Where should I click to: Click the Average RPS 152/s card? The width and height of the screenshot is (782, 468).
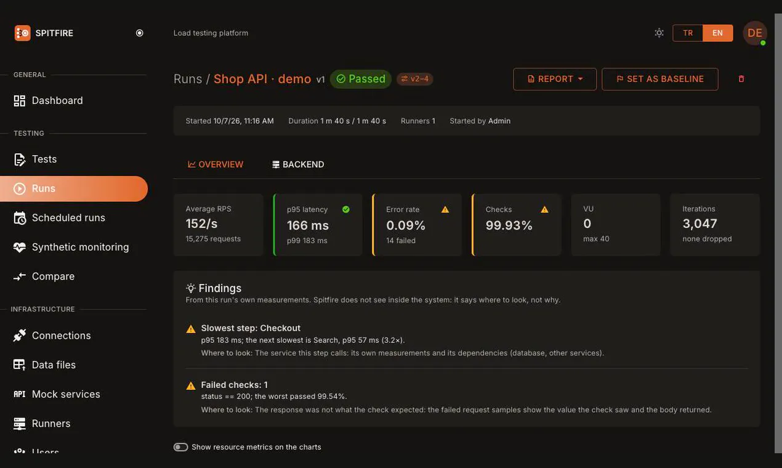pos(218,225)
